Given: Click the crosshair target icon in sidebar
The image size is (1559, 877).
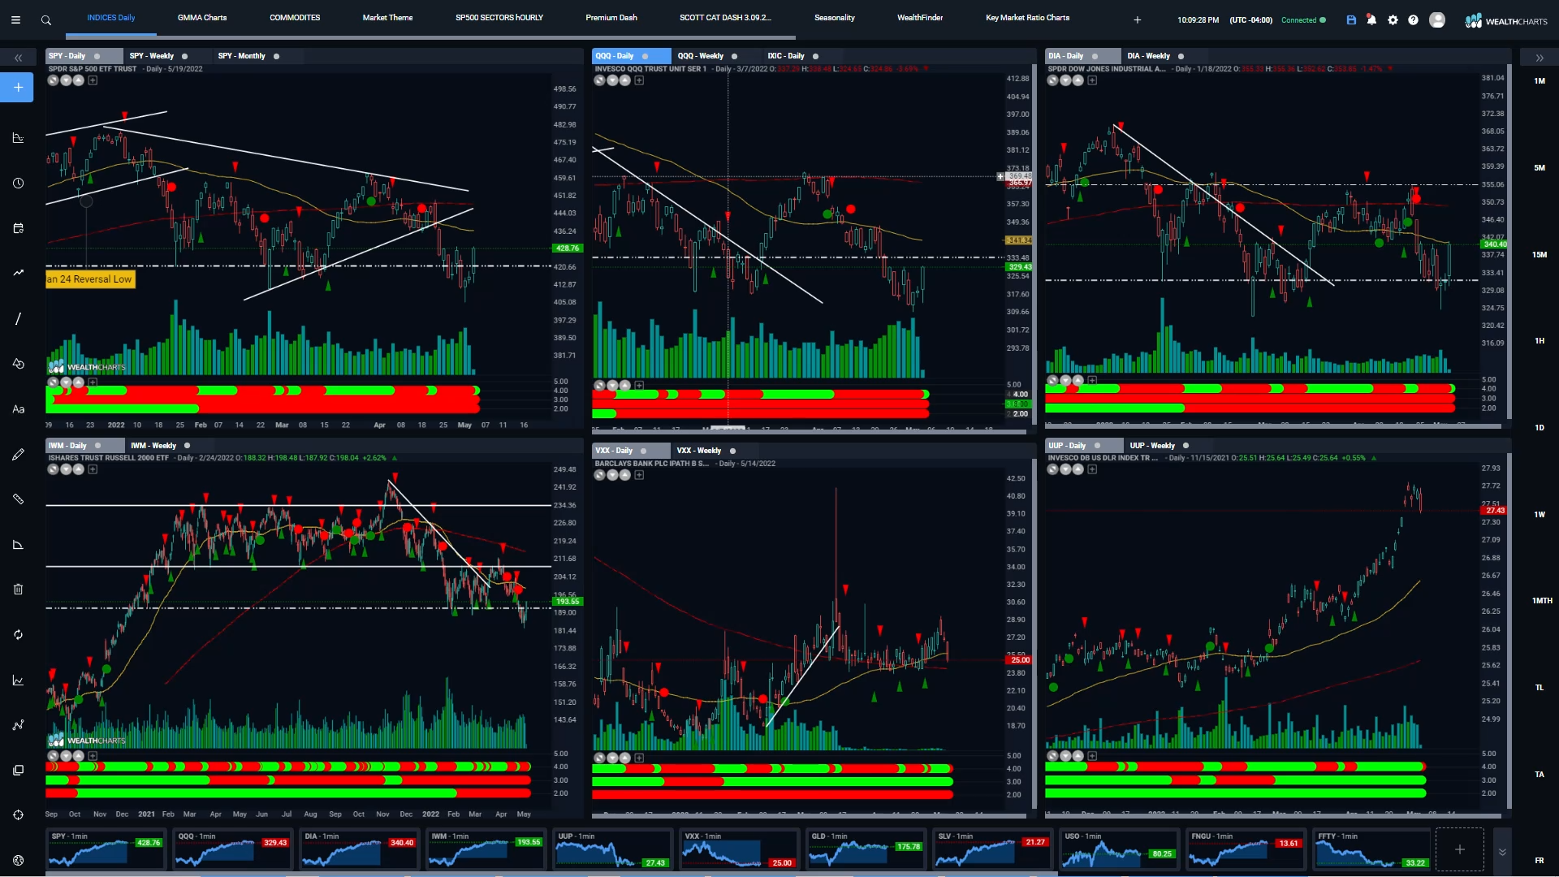Looking at the screenshot, I should (x=18, y=815).
